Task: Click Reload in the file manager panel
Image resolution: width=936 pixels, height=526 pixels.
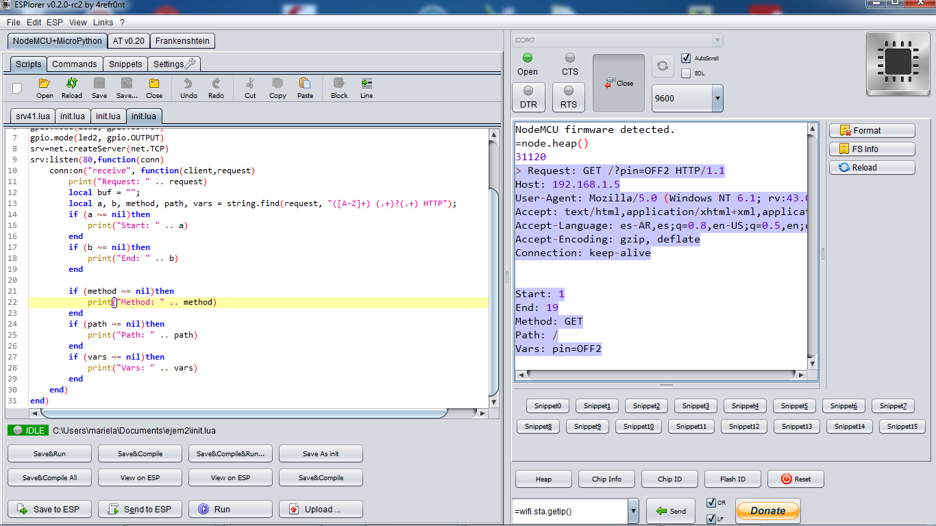Action: click(x=872, y=167)
